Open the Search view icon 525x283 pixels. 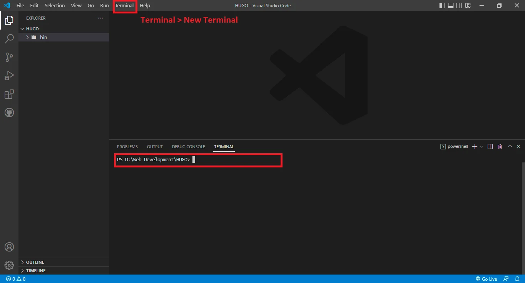coord(9,38)
